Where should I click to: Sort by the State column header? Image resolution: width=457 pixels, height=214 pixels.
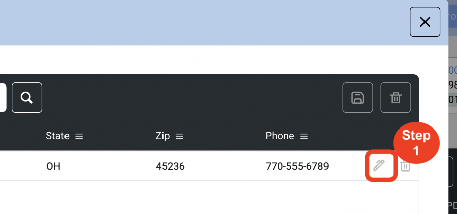58,136
